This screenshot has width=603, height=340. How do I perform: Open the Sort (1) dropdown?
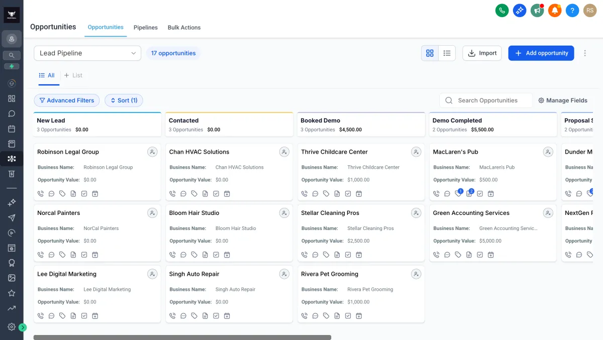(124, 100)
